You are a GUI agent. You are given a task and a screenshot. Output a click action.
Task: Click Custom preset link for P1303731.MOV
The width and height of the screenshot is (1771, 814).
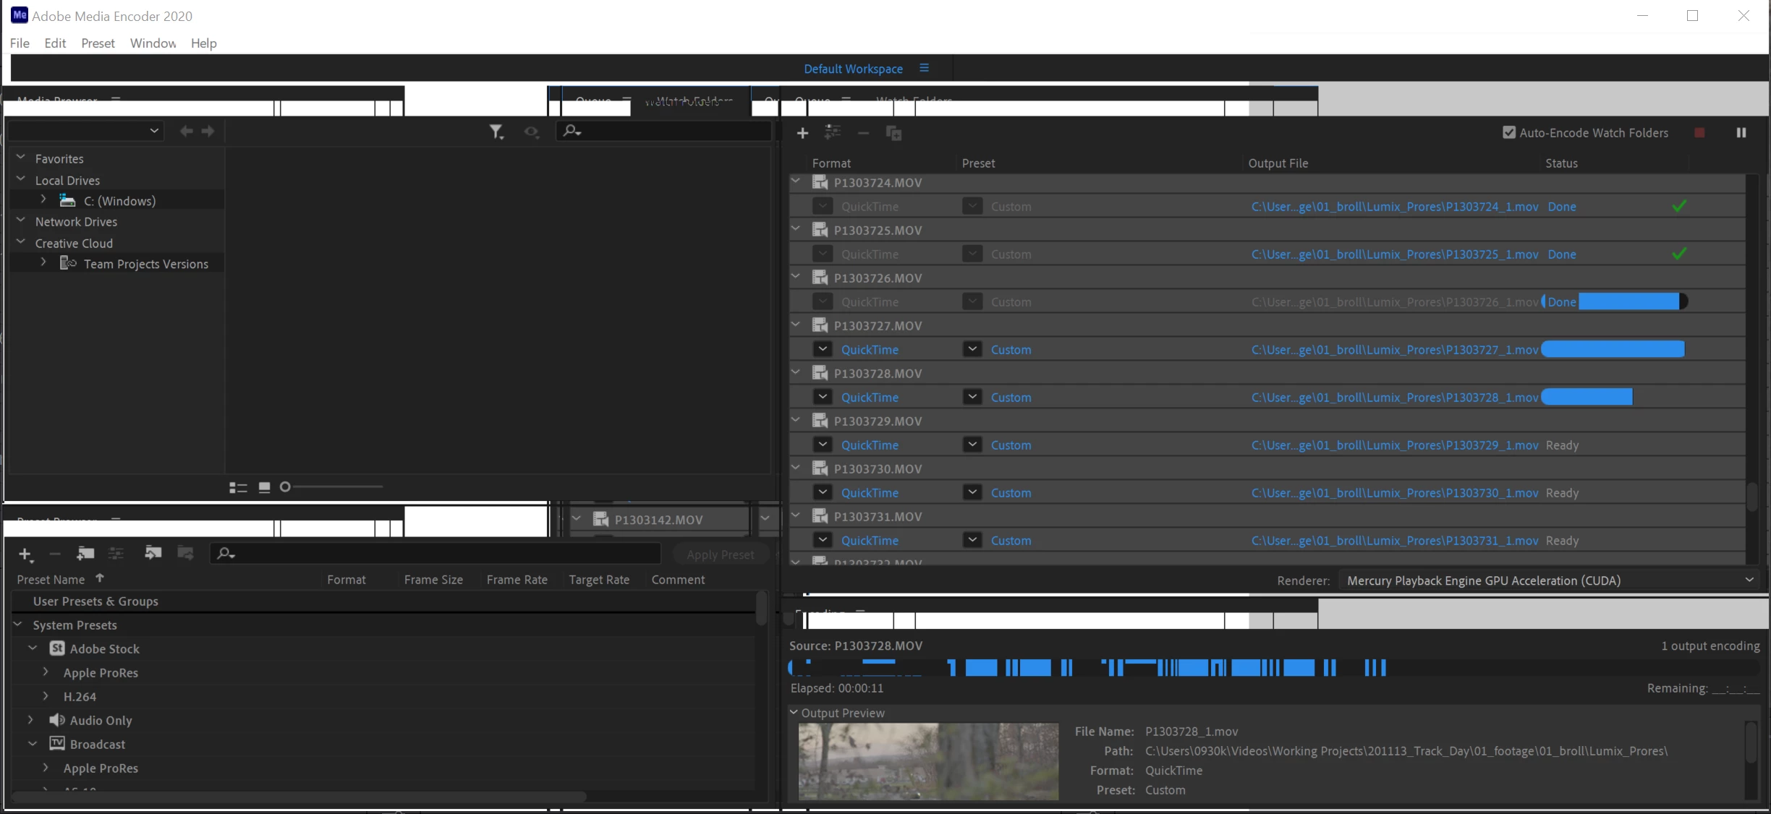click(x=1011, y=541)
